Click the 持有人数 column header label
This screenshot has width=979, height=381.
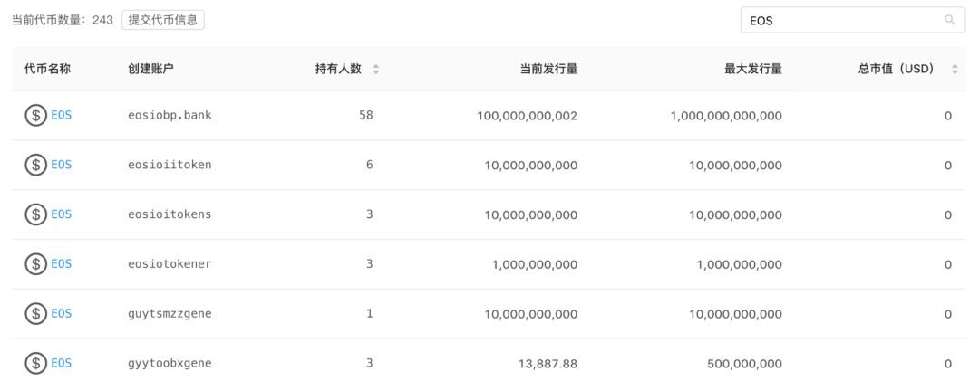338,69
